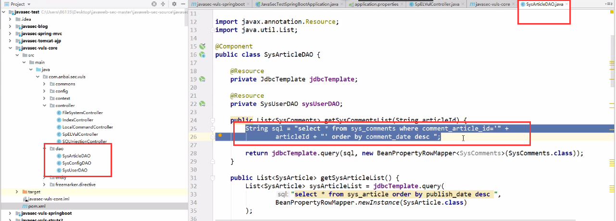
Task: Click the intention light bulb on line 26
Action: (220, 136)
